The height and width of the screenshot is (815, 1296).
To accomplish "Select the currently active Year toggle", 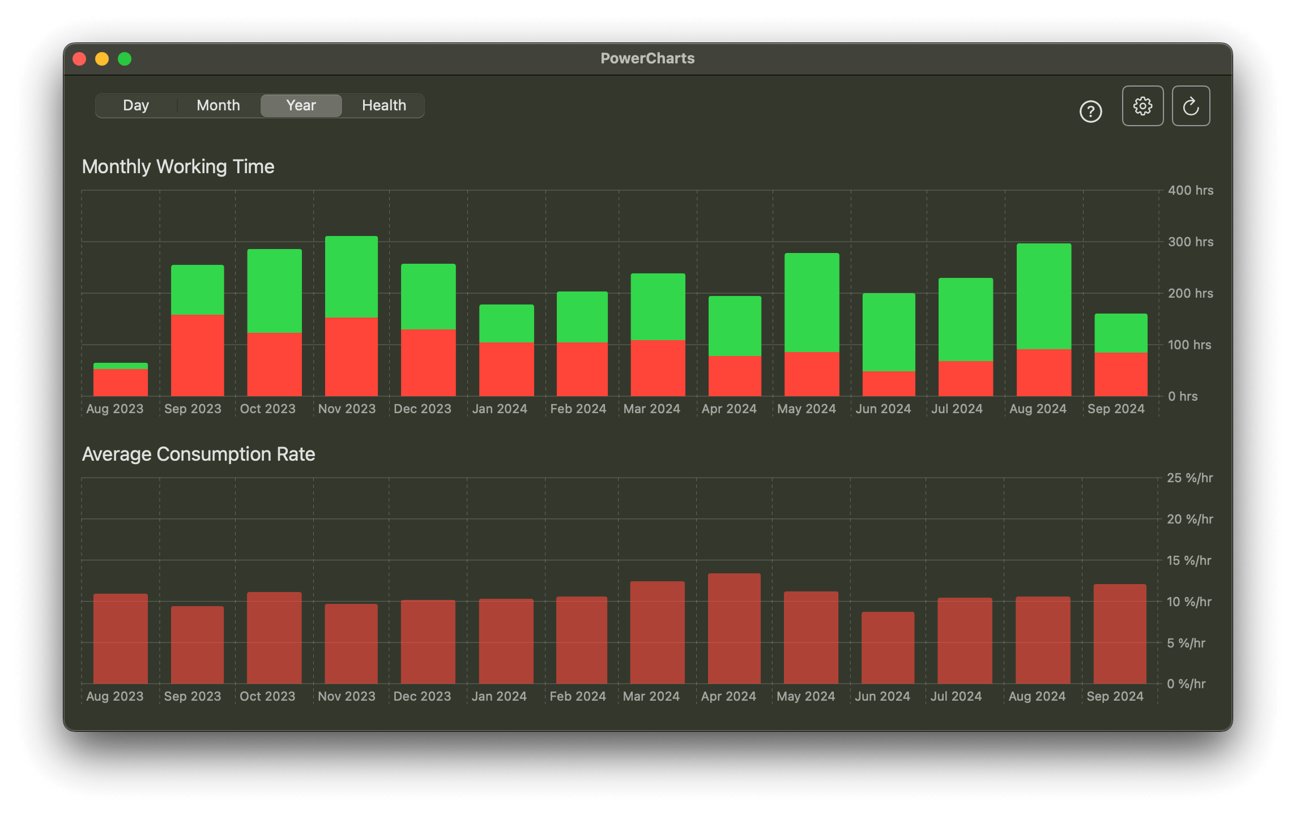I will [301, 105].
